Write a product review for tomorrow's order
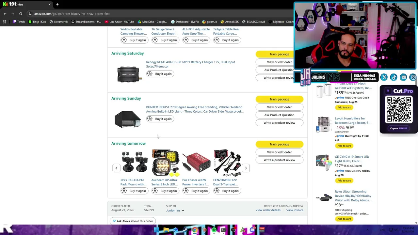 (279, 160)
